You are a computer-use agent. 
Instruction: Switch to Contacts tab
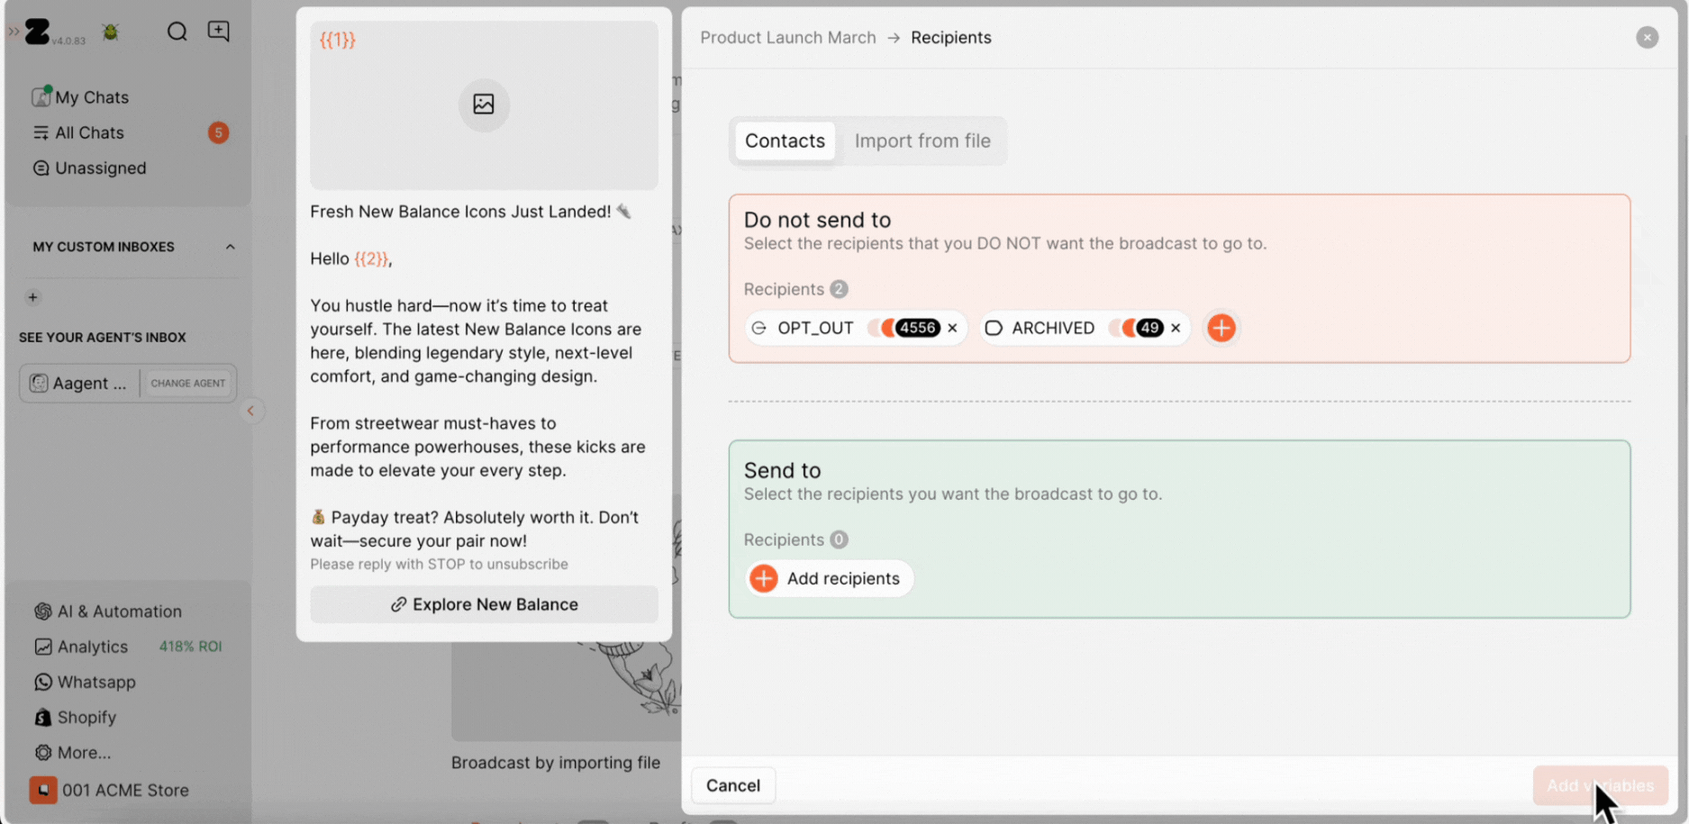click(785, 141)
